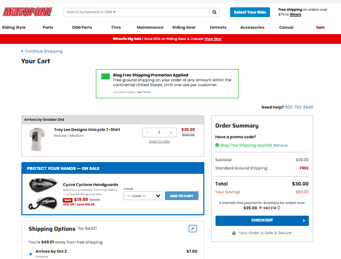Click the Cycra handguards product image
The width and height of the screenshot is (341, 259).
click(43, 194)
